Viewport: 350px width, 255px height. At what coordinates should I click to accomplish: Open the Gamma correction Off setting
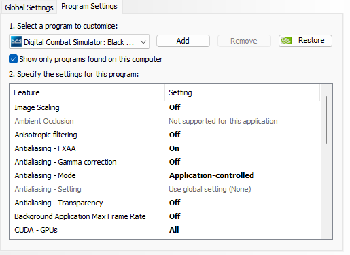[175, 162]
